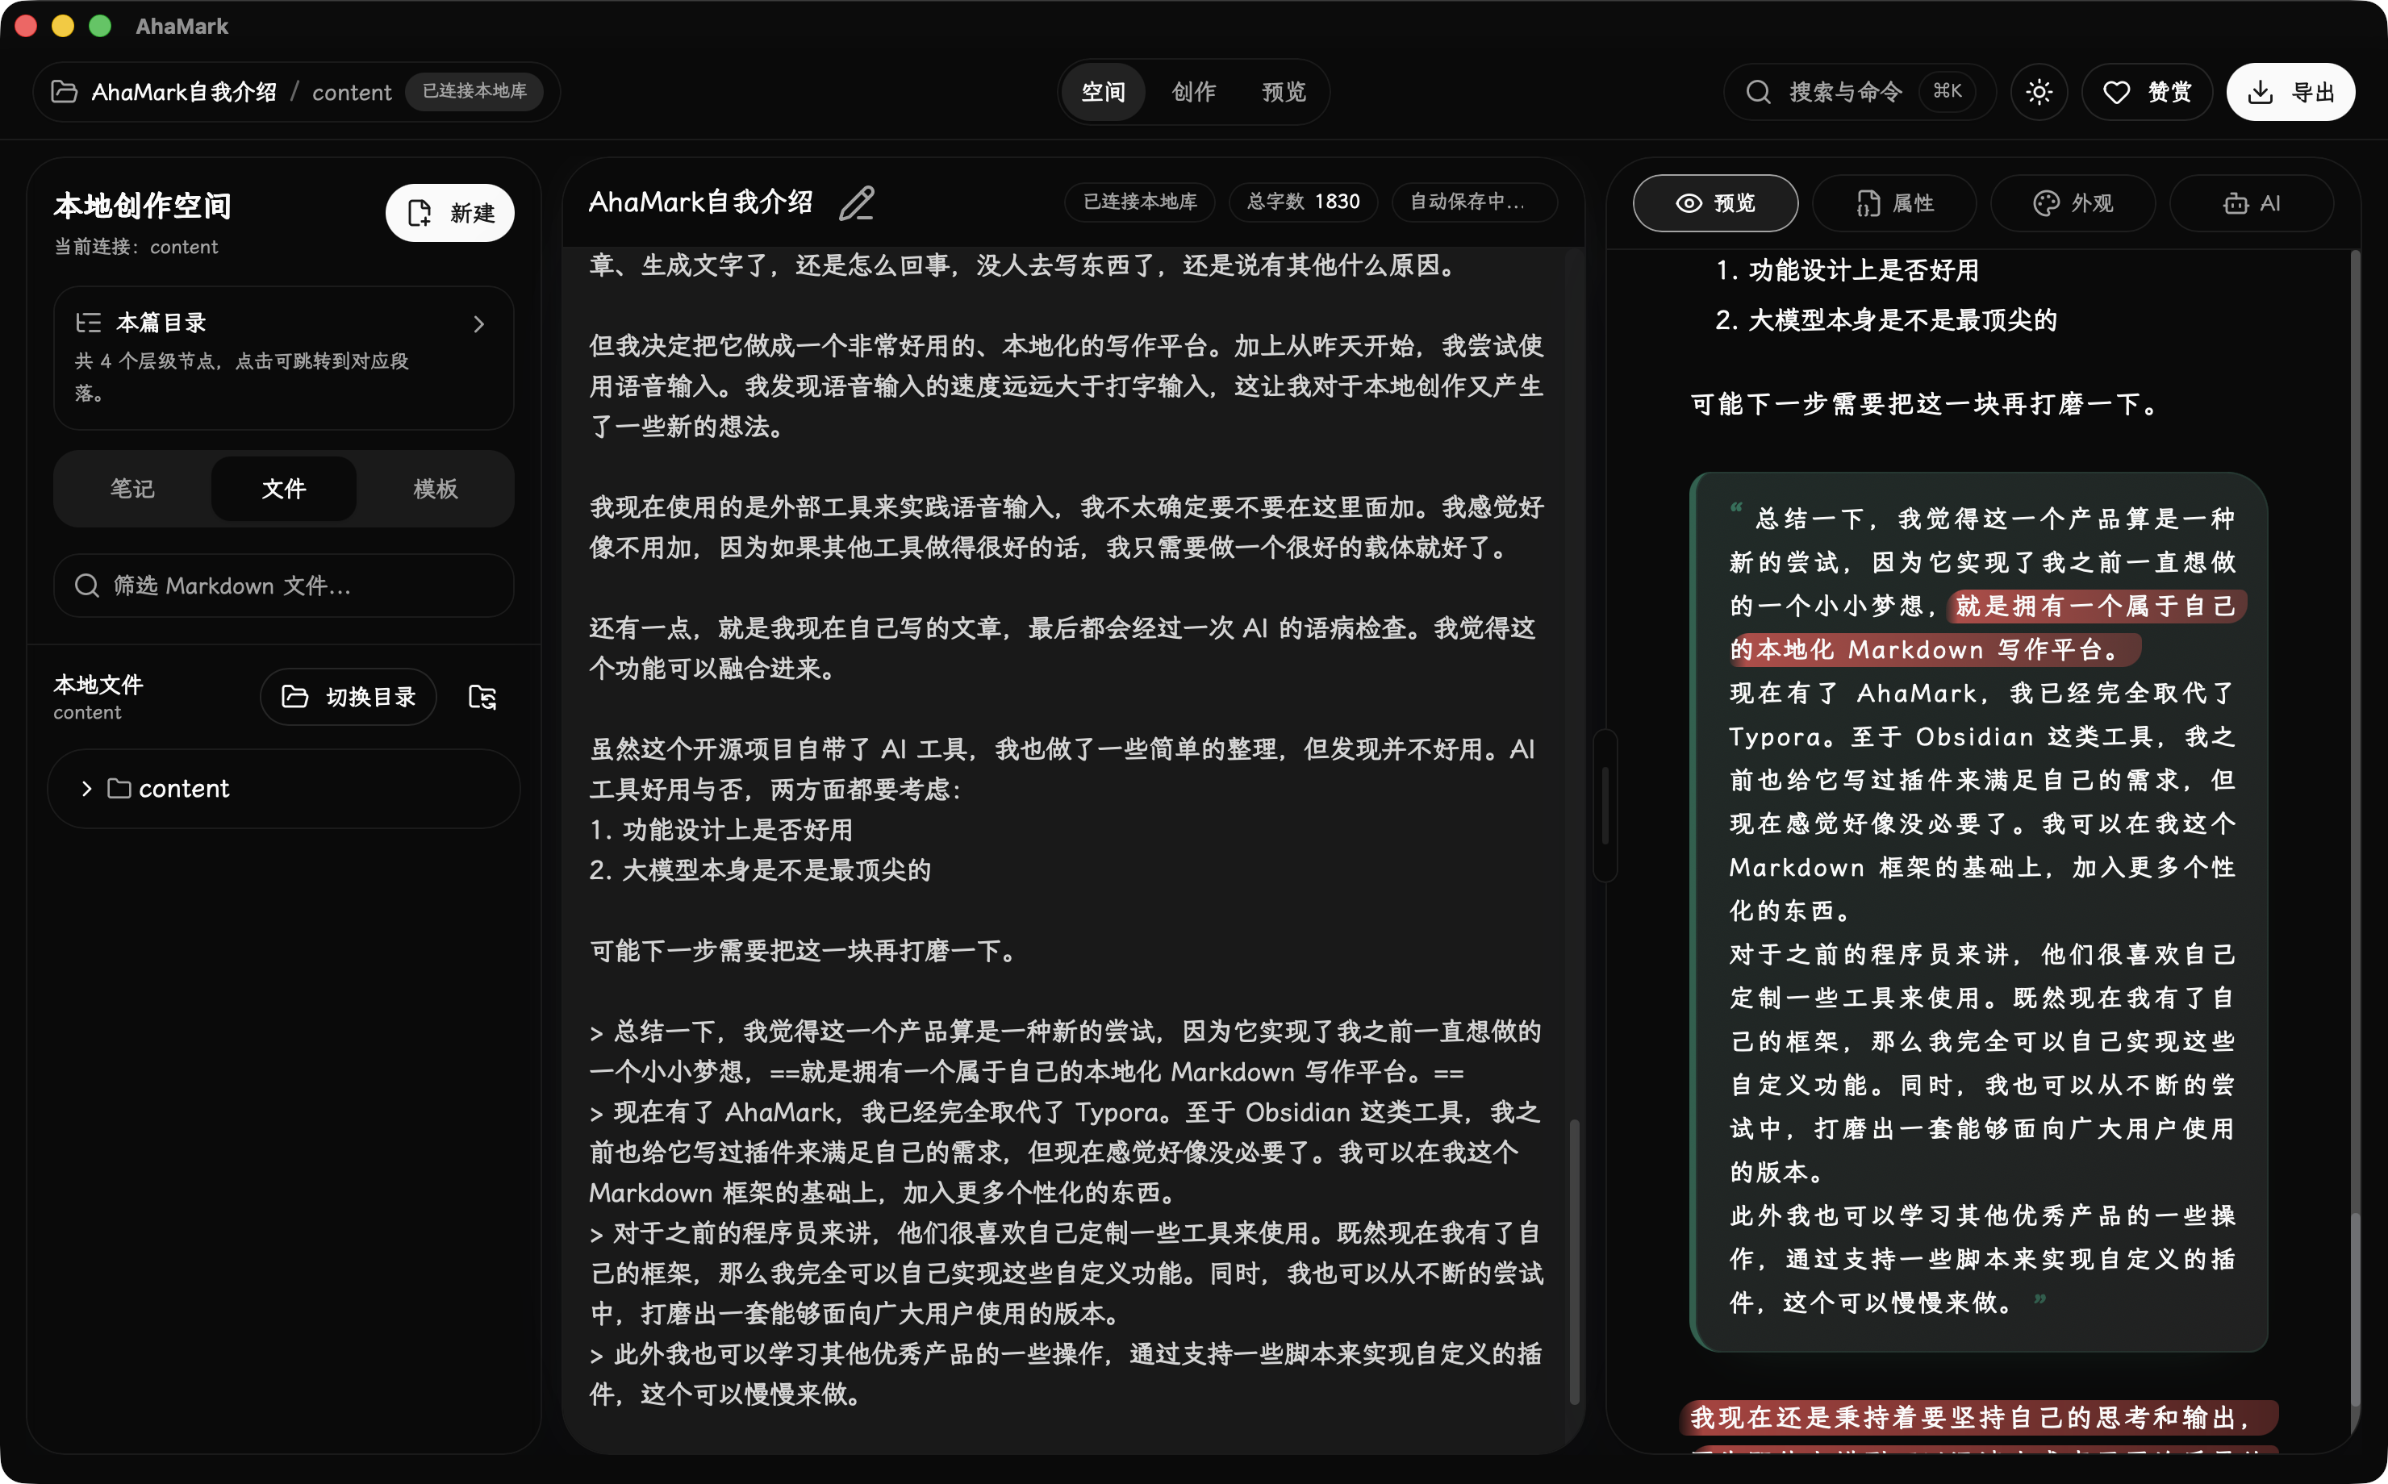Open the 外观 palette tab
This screenshot has width=2388, height=1484.
coord(2072,203)
